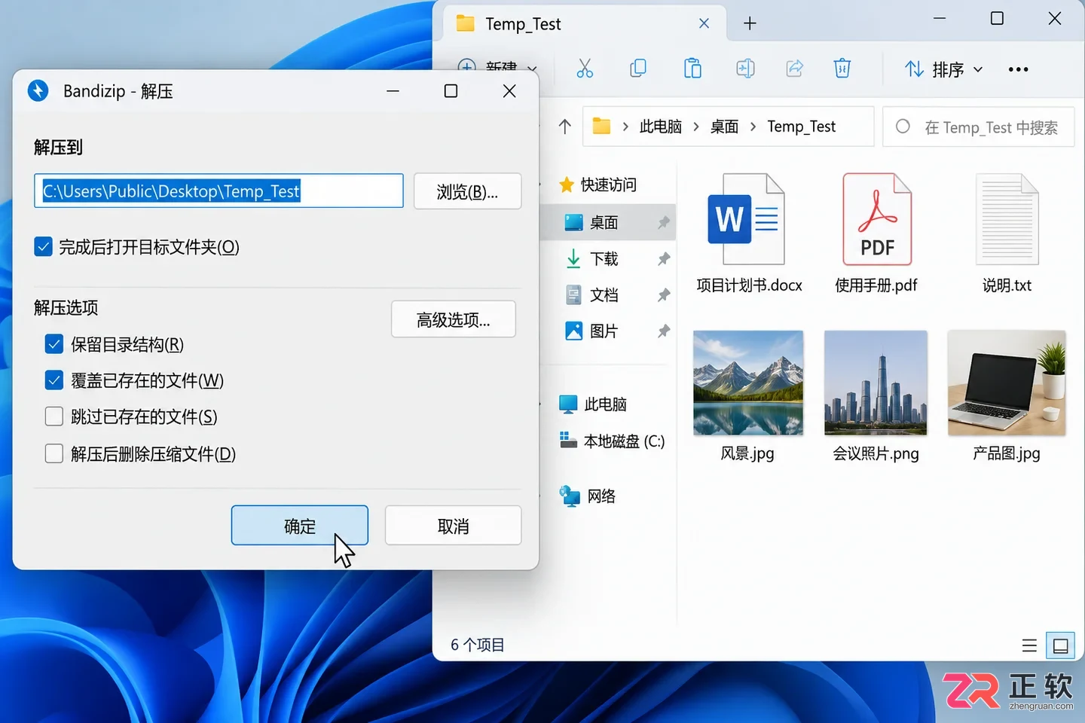The height and width of the screenshot is (723, 1085).
Task: Open the 排序 sort dropdown
Action: [943, 69]
